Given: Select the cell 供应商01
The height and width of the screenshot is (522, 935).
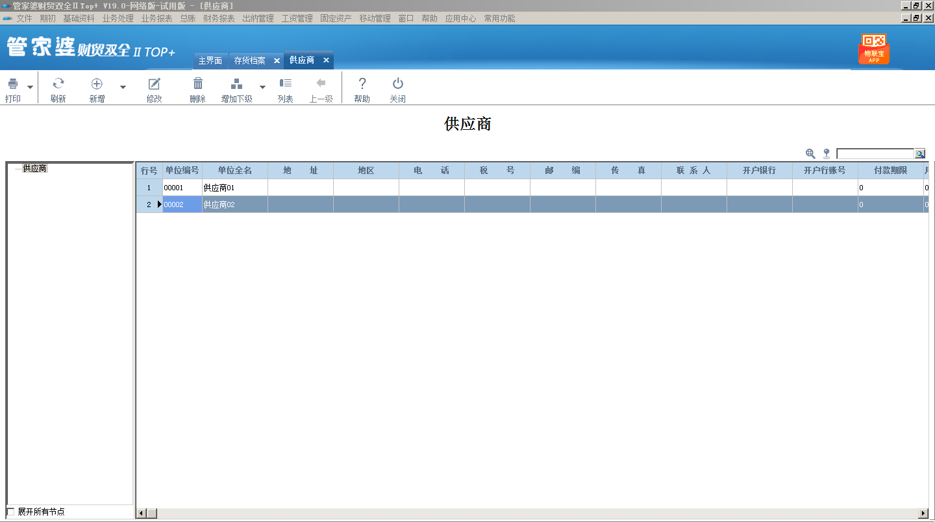Looking at the screenshot, I should point(235,188).
